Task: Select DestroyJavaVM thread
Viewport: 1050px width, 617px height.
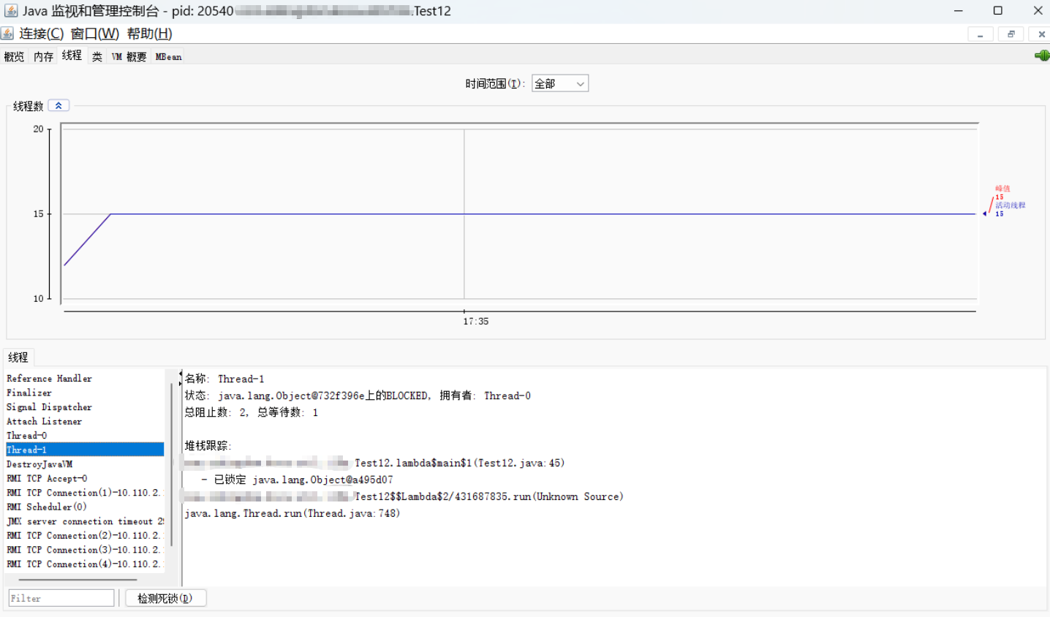Action: click(85, 464)
